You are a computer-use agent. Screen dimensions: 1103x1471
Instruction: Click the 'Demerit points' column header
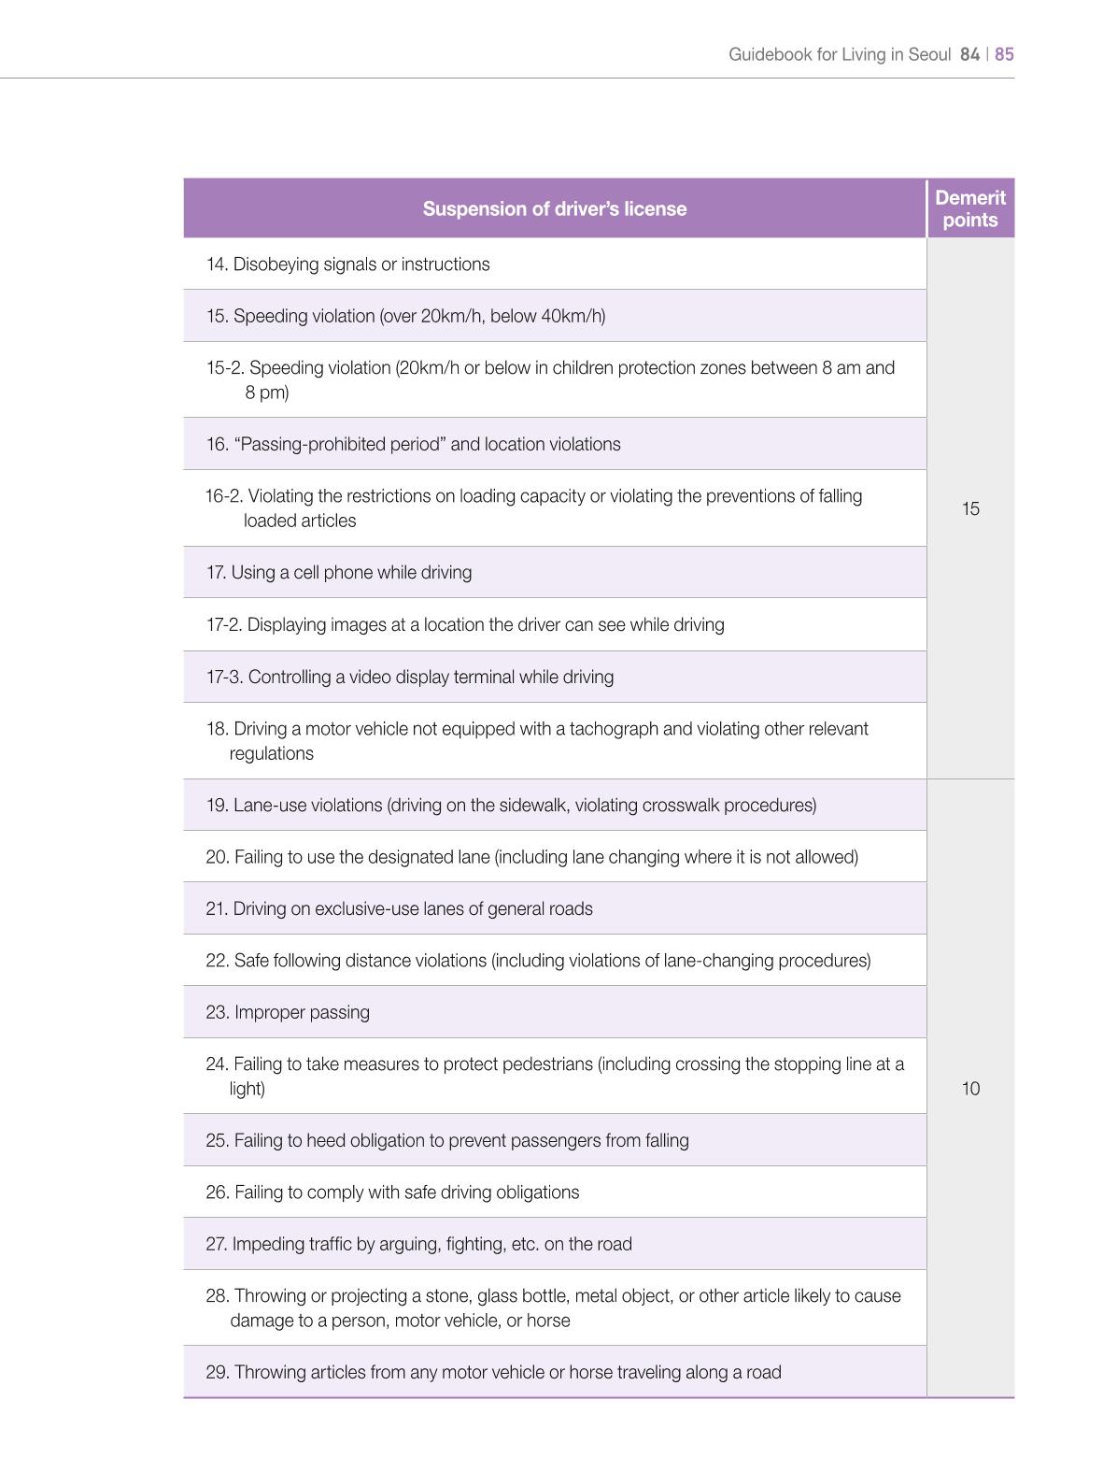(x=970, y=208)
